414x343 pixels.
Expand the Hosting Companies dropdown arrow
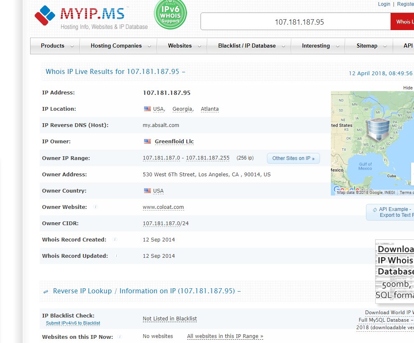[149, 46]
